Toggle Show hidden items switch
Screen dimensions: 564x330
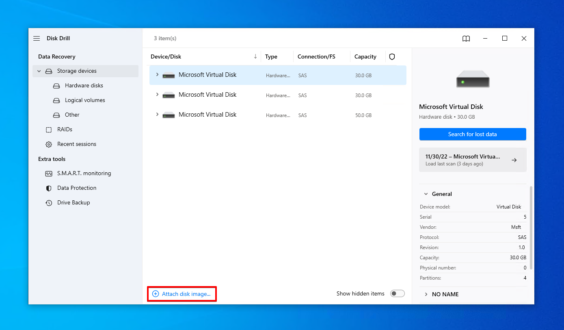pos(397,293)
